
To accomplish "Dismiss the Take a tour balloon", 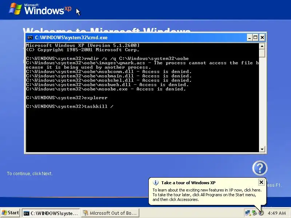I will (x=261, y=182).
